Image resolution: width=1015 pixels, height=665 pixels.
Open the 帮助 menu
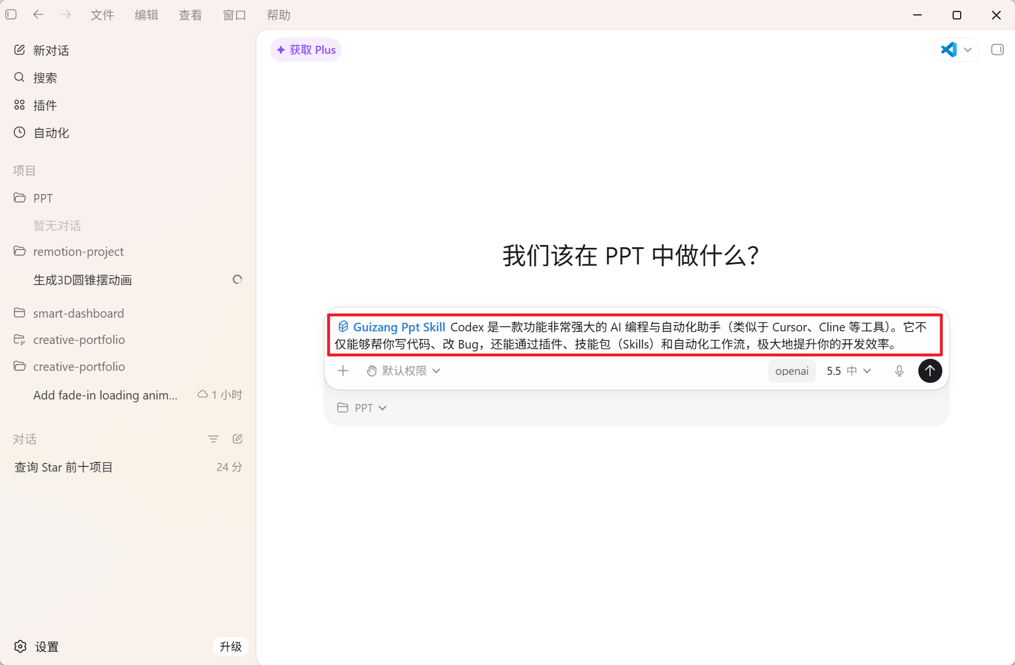[279, 15]
